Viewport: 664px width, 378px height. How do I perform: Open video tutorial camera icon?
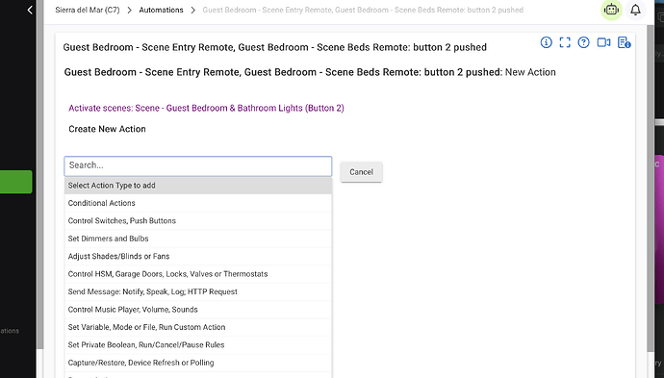click(x=603, y=42)
